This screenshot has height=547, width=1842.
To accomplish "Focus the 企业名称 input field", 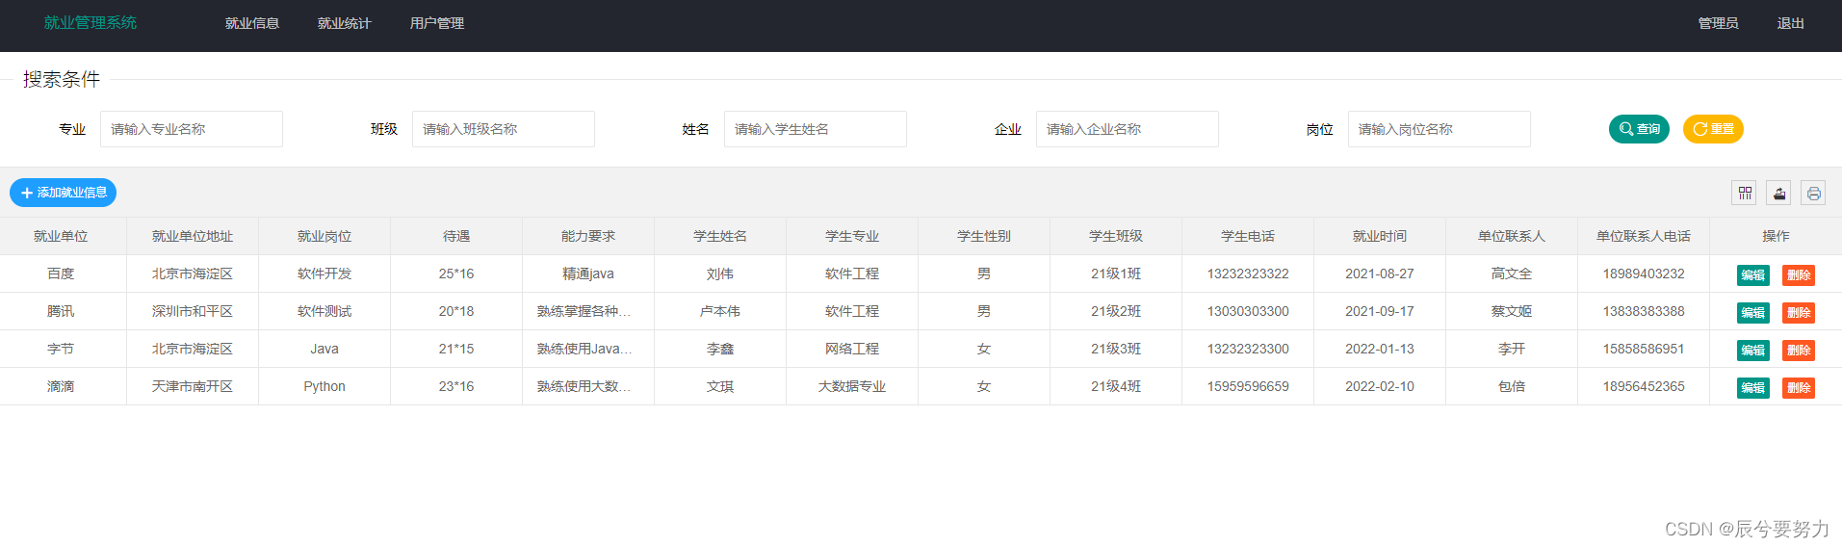I will point(1128,129).
